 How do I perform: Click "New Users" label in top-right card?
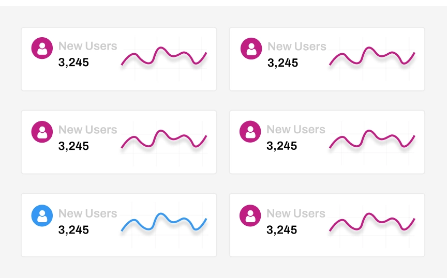(296, 47)
